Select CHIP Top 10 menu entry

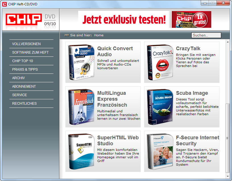tap(22, 61)
